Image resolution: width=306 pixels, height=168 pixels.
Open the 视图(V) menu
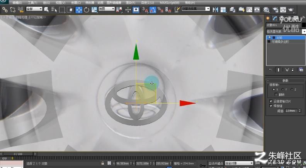tap(61, 3)
